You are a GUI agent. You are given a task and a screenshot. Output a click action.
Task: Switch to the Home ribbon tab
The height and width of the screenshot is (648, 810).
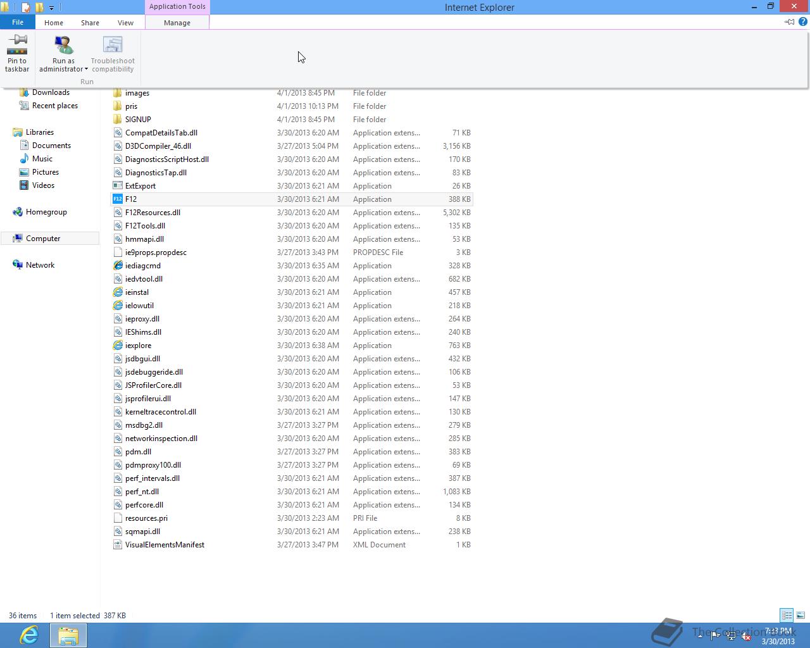pos(54,22)
